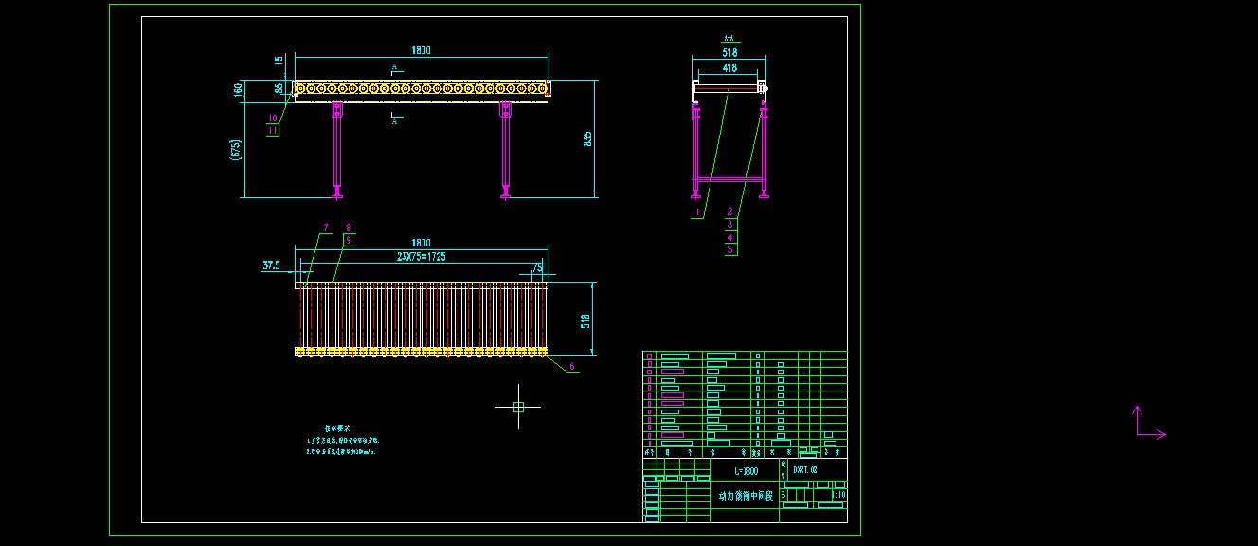
Task: Select the leg frame in section A-A
Action: click(729, 152)
